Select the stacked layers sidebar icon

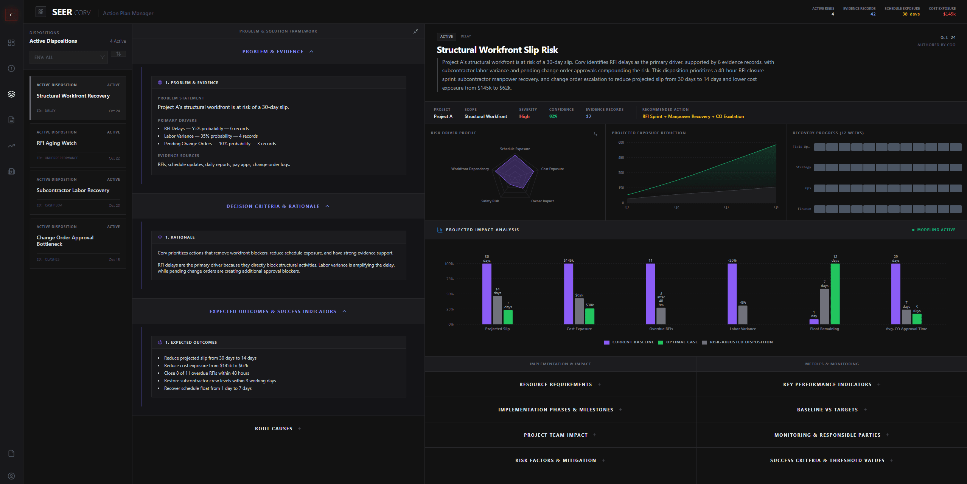click(11, 94)
